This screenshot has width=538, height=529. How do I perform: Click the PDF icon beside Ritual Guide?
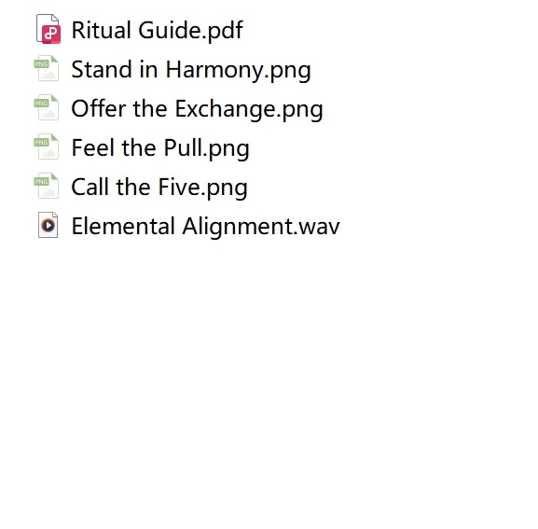[48, 29]
